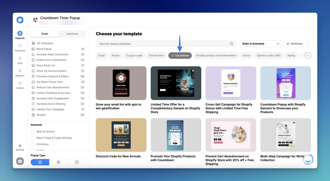Expand filter chips with right arrow

pos(308,55)
